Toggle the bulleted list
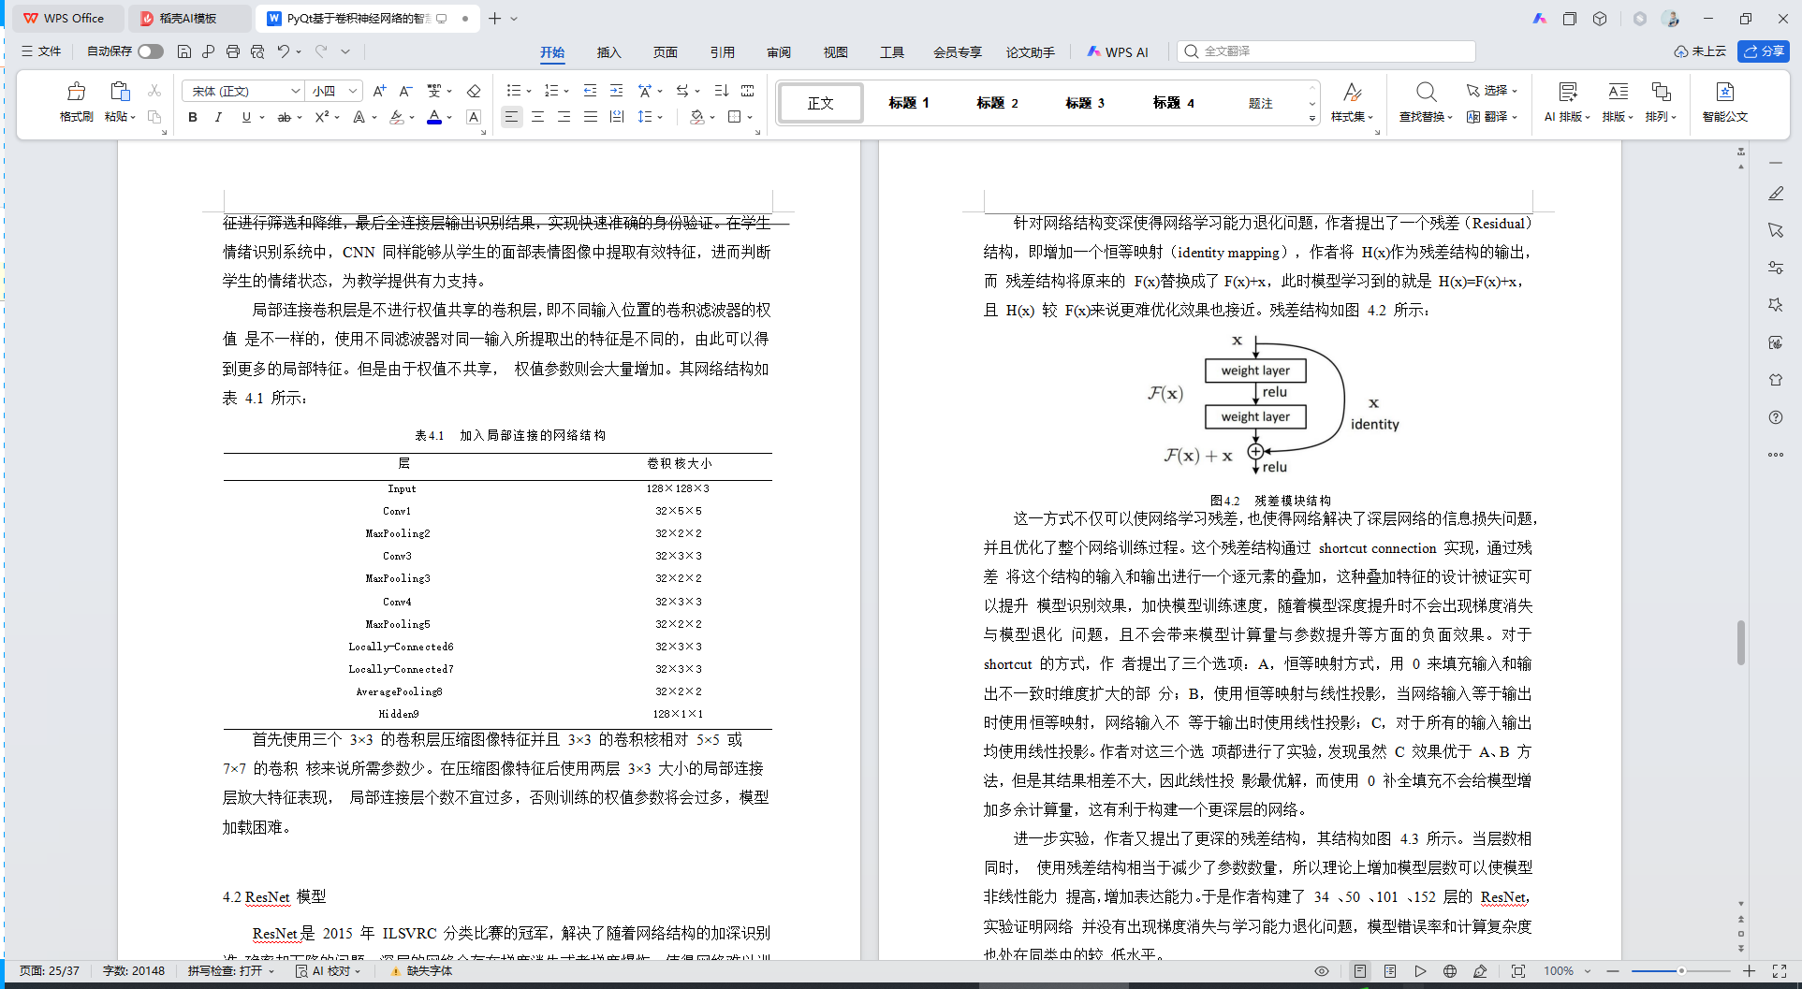 [513, 91]
